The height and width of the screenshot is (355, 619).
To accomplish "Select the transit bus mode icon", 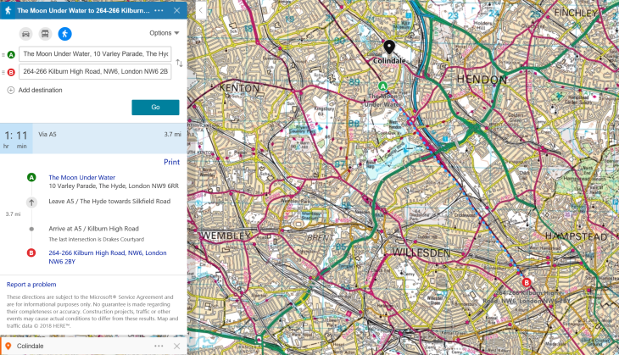I will 45,34.
